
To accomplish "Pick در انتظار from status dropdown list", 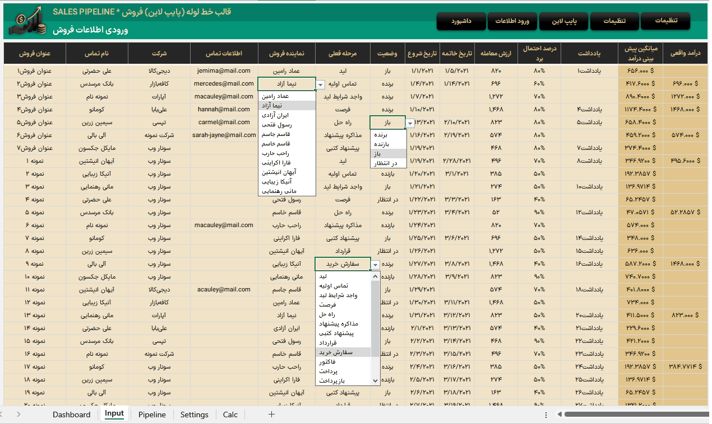I will 388,163.
